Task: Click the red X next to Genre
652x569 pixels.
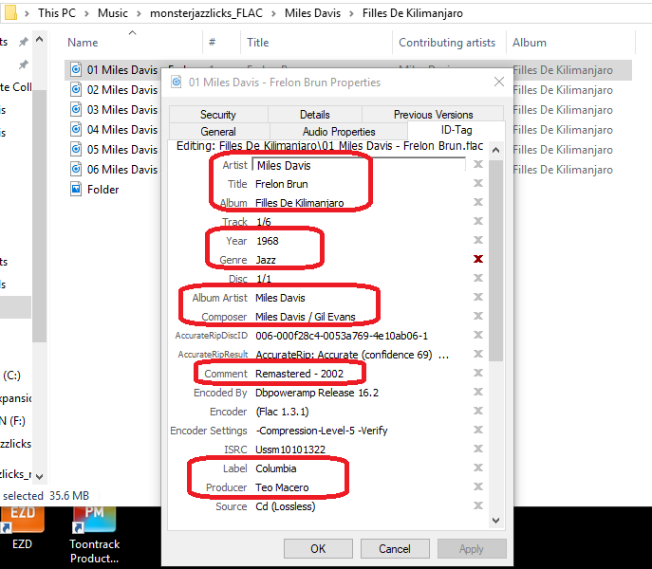Action: tap(478, 260)
